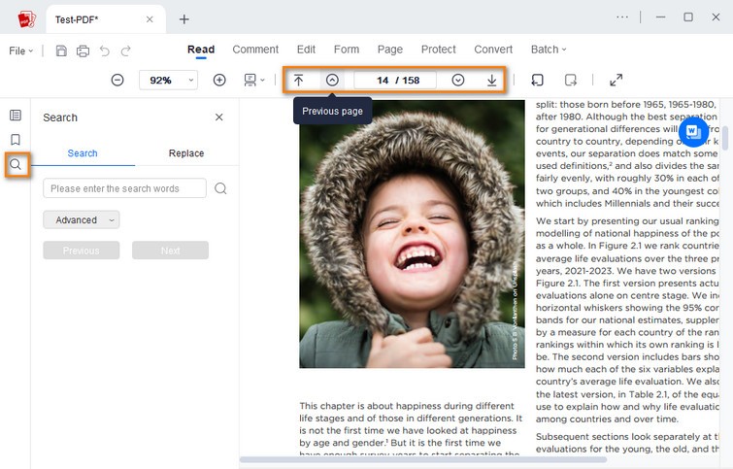The height and width of the screenshot is (469, 733).
Task: Jump to the first page
Action: (x=298, y=80)
